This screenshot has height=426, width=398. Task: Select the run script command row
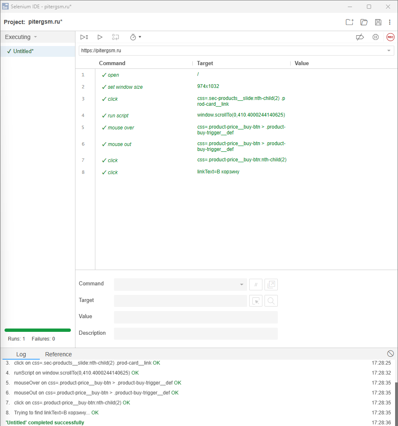(x=236, y=115)
